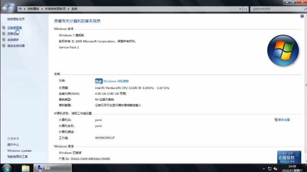Open 高级系统设置 advanced system settings
The height and width of the screenshot is (172, 307).
pyautogui.click(x=16, y=46)
